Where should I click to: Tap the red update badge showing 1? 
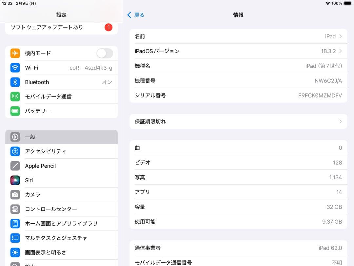(108, 28)
